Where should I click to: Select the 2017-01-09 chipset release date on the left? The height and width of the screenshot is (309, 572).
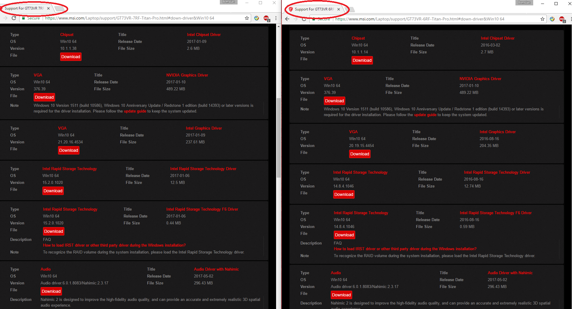pyautogui.click(x=197, y=42)
